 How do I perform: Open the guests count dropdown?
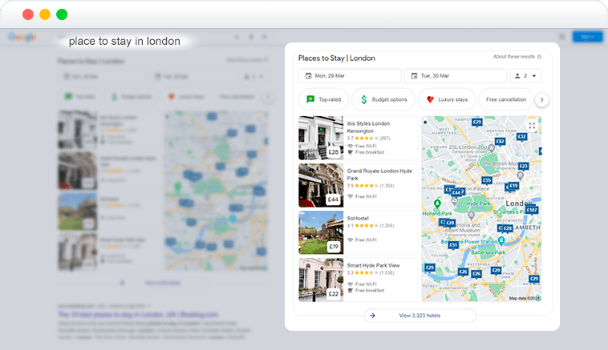(x=526, y=76)
